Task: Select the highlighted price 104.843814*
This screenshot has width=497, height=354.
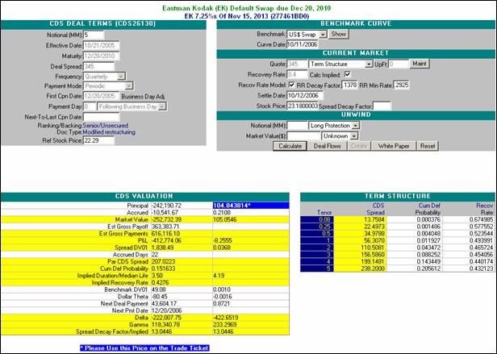Action: (251, 206)
